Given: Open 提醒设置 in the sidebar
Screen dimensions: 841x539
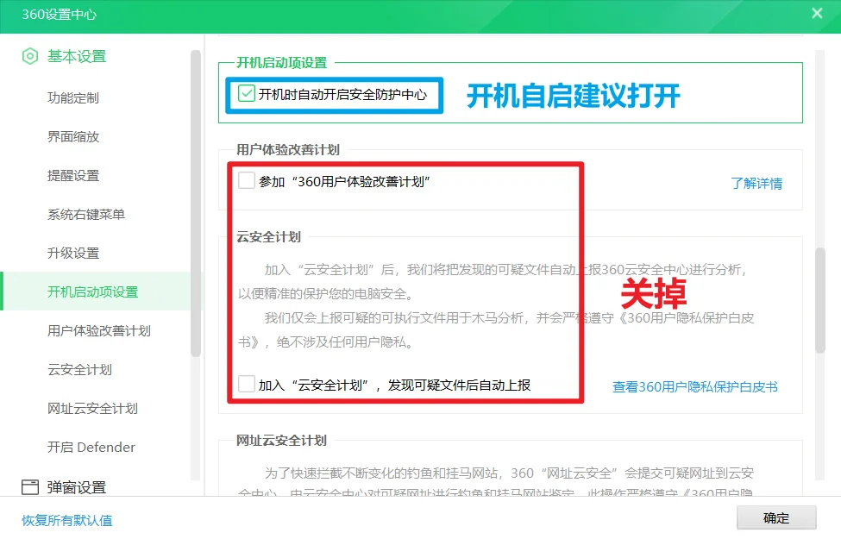Looking at the screenshot, I should pos(73,175).
